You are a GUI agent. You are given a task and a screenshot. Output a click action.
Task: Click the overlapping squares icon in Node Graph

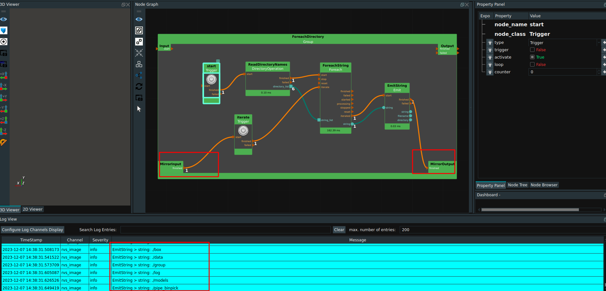click(139, 30)
